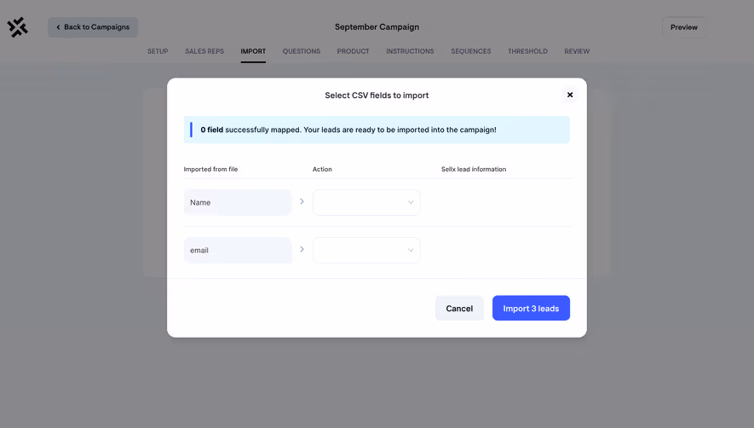Open the PRODUCT tab
This screenshot has height=428, width=754.
(353, 51)
